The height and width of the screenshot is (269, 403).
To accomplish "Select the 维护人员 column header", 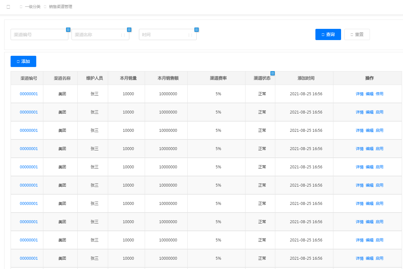I will tap(93, 78).
